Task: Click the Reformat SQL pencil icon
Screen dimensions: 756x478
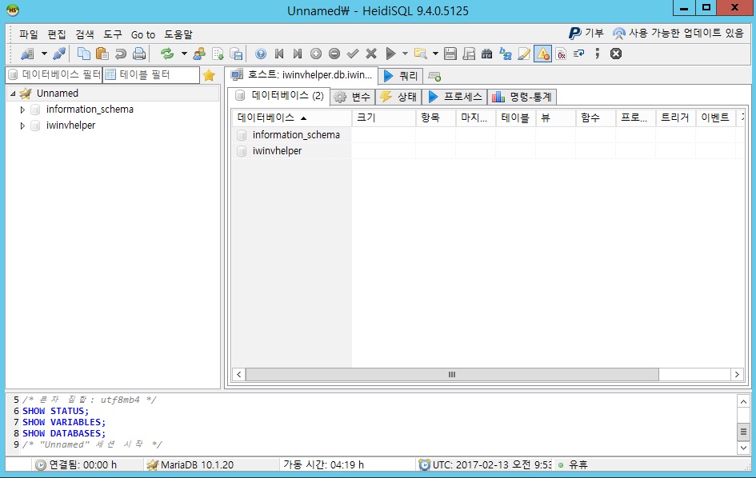Action: [x=524, y=54]
